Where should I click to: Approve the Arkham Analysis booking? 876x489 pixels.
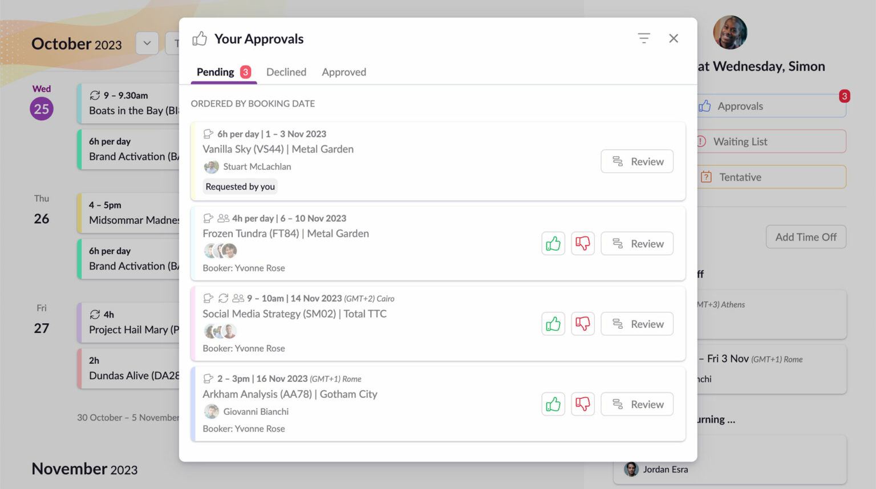553,404
